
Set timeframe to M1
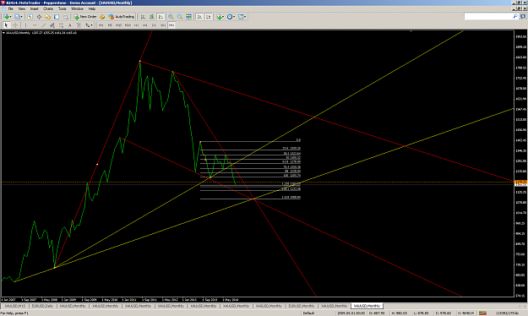[101, 25]
